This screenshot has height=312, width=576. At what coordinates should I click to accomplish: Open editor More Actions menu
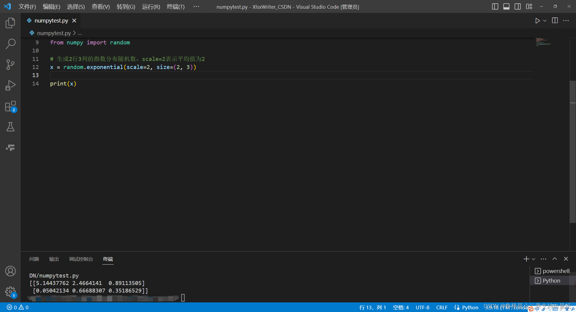pyautogui.click(x=566, y=21)
